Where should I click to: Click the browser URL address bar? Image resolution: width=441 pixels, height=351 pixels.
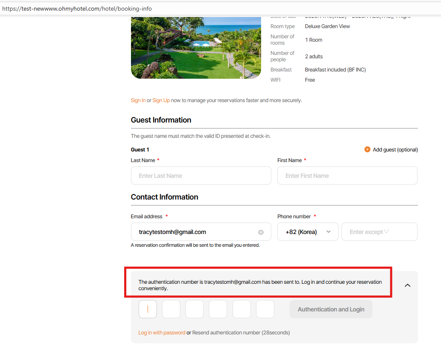(220, 9)
